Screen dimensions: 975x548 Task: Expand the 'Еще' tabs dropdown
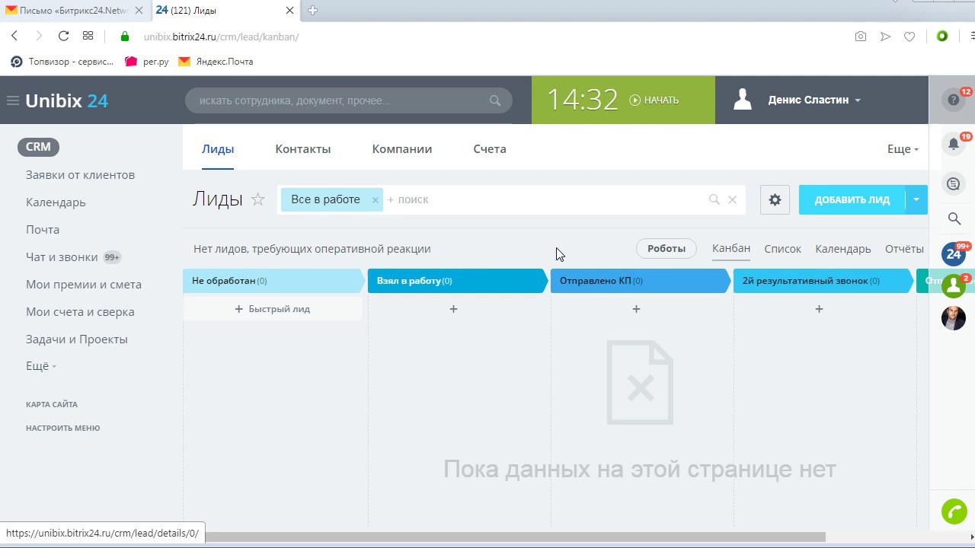[x=903, y=149]
